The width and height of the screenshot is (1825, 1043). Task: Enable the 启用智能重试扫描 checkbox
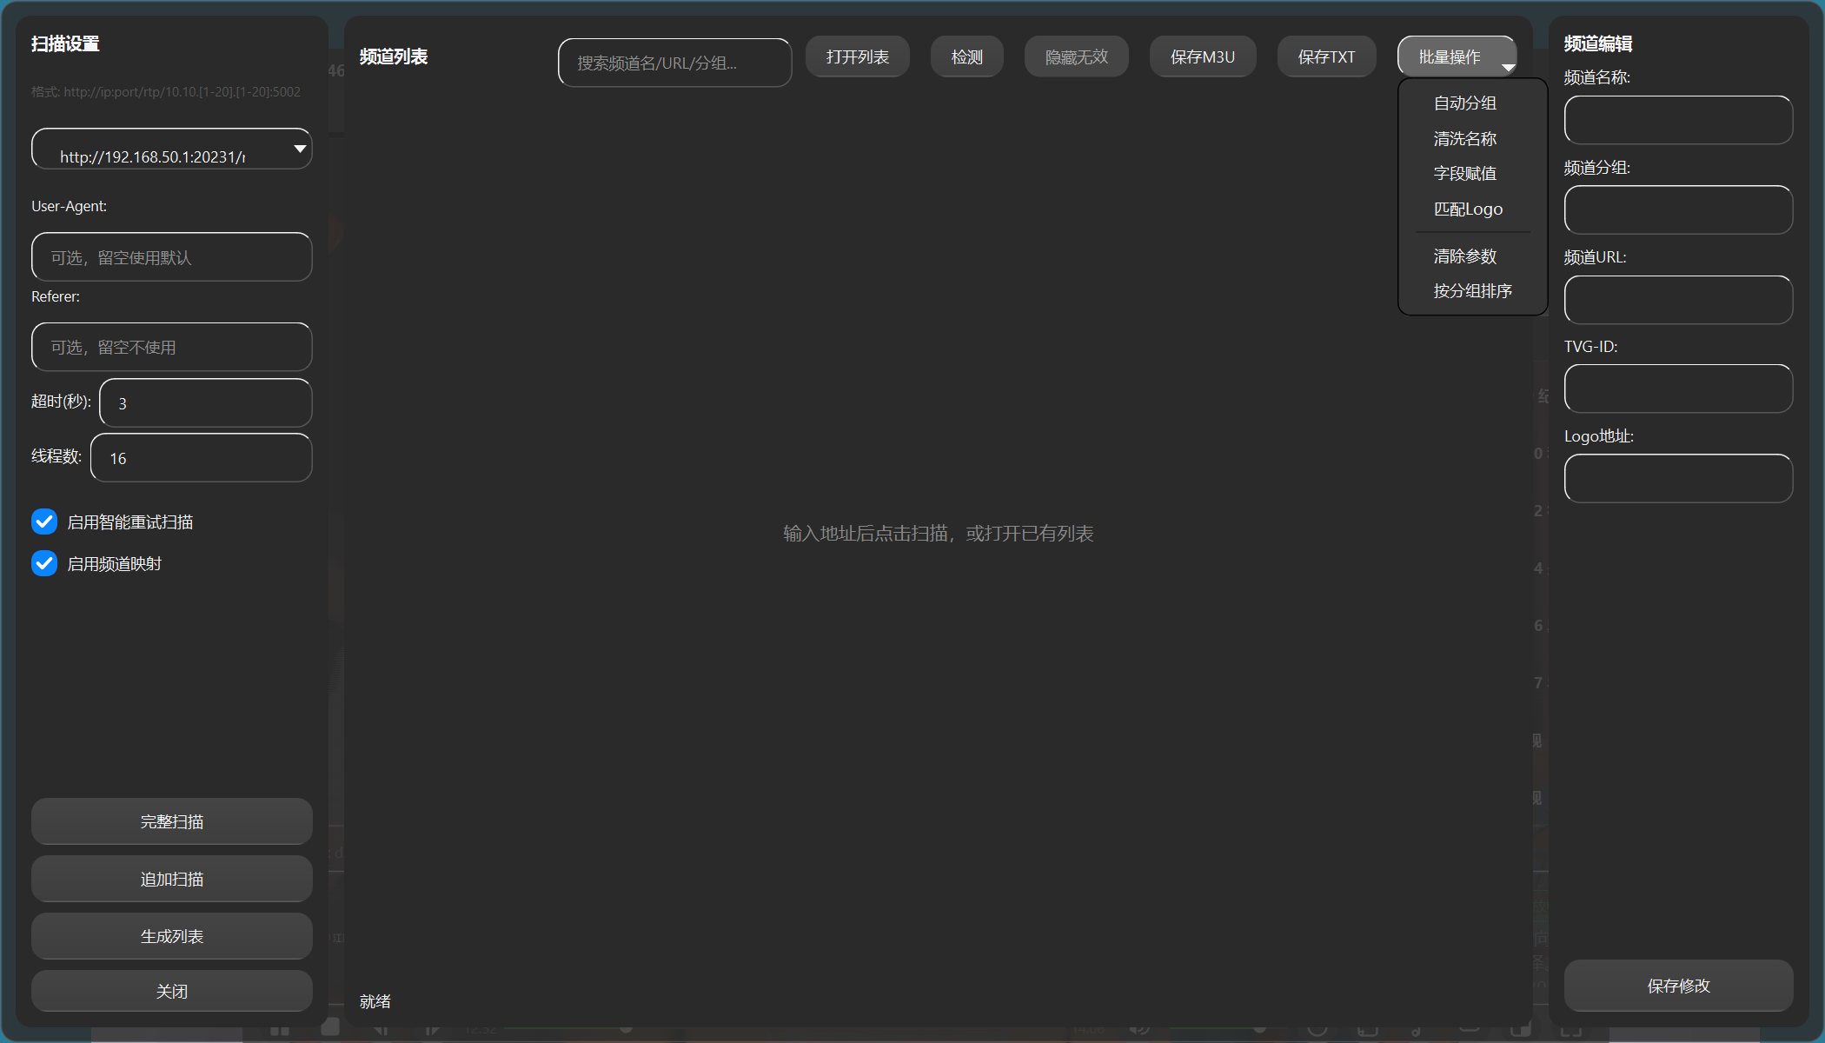tap(44, 521)
